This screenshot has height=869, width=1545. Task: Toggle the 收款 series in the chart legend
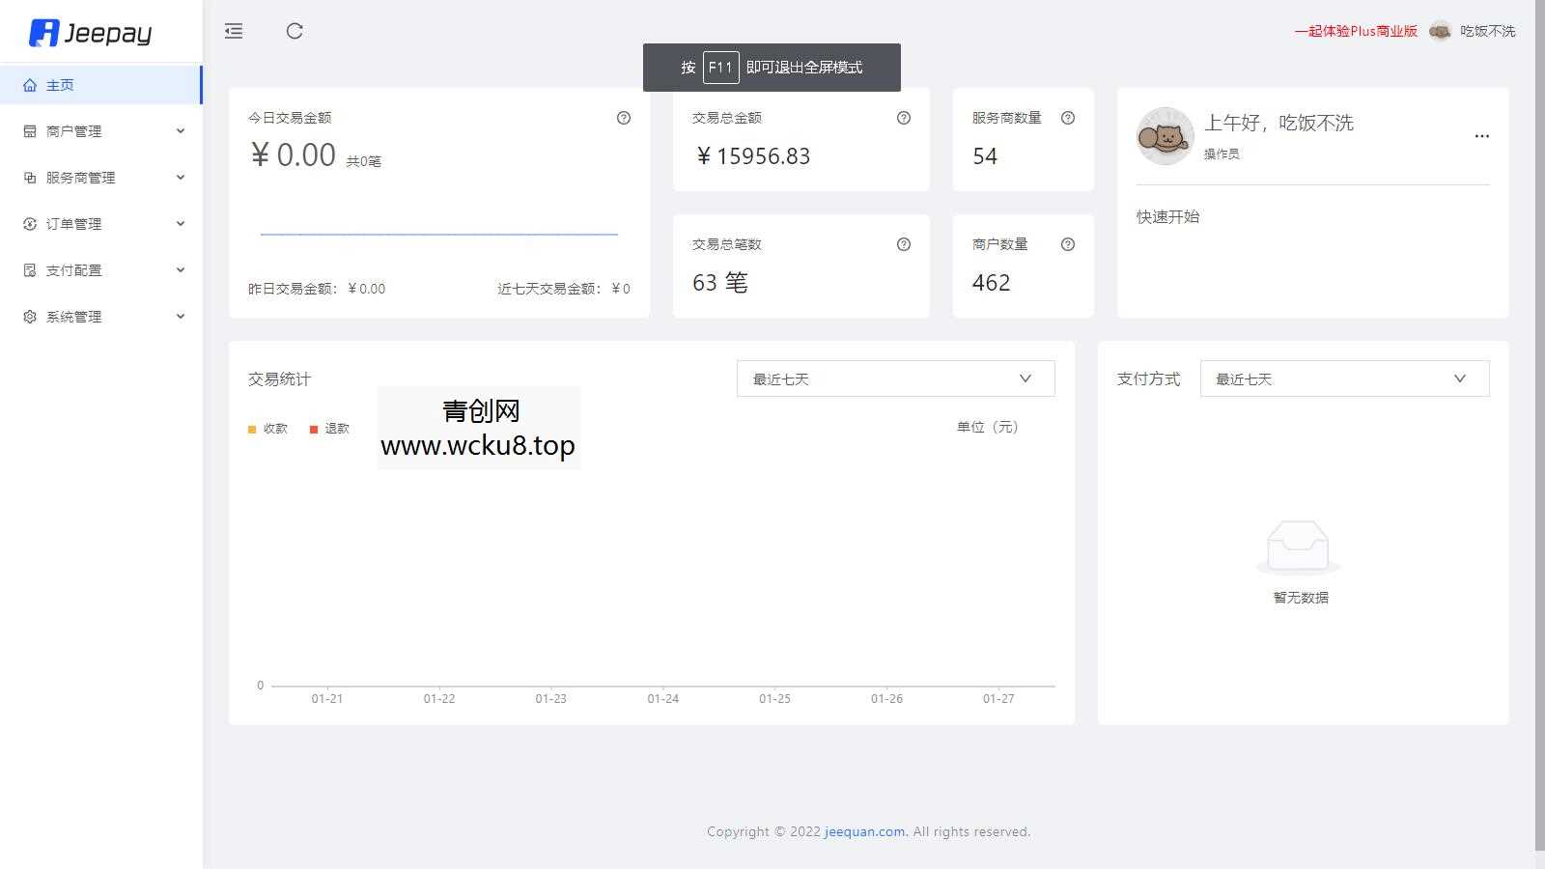[x=267, y=428]
